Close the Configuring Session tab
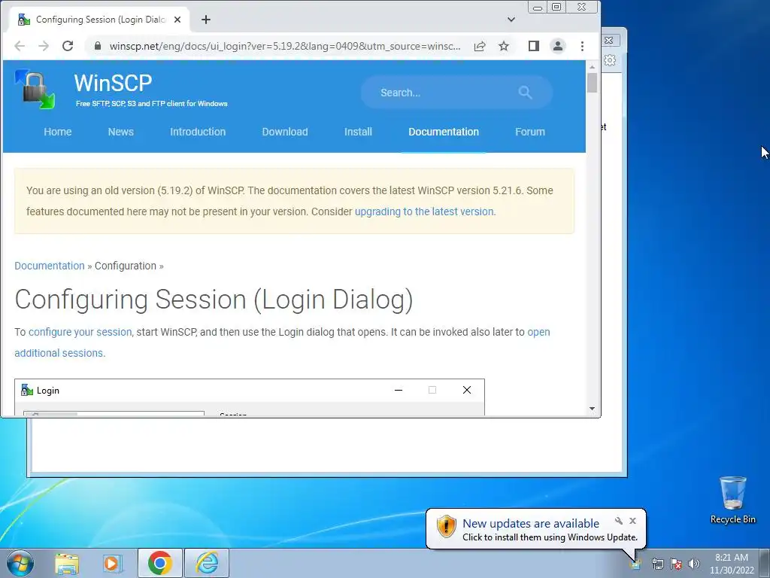This screenshot has width=770, height=578. 177,20
